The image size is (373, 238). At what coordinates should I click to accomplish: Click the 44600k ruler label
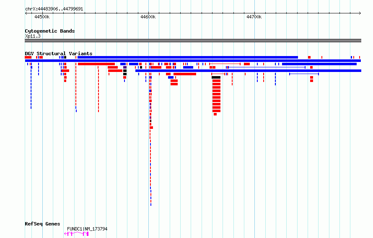click(148, 17)
